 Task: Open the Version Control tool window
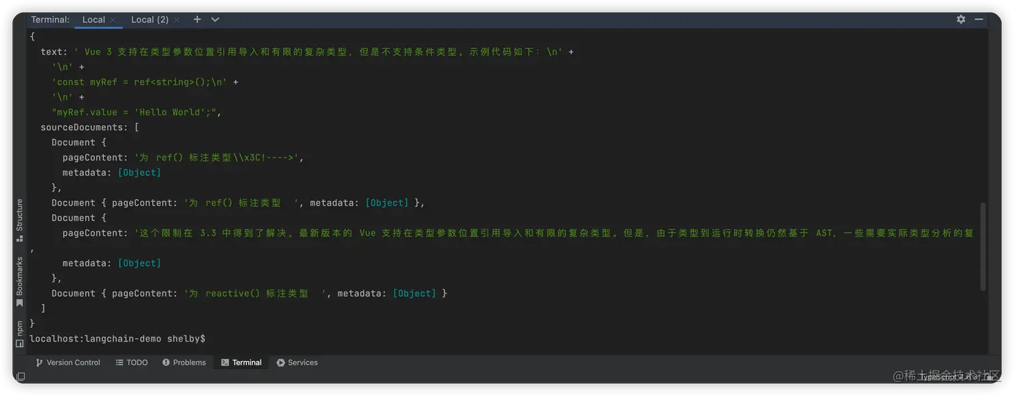(x=68, y=362)
